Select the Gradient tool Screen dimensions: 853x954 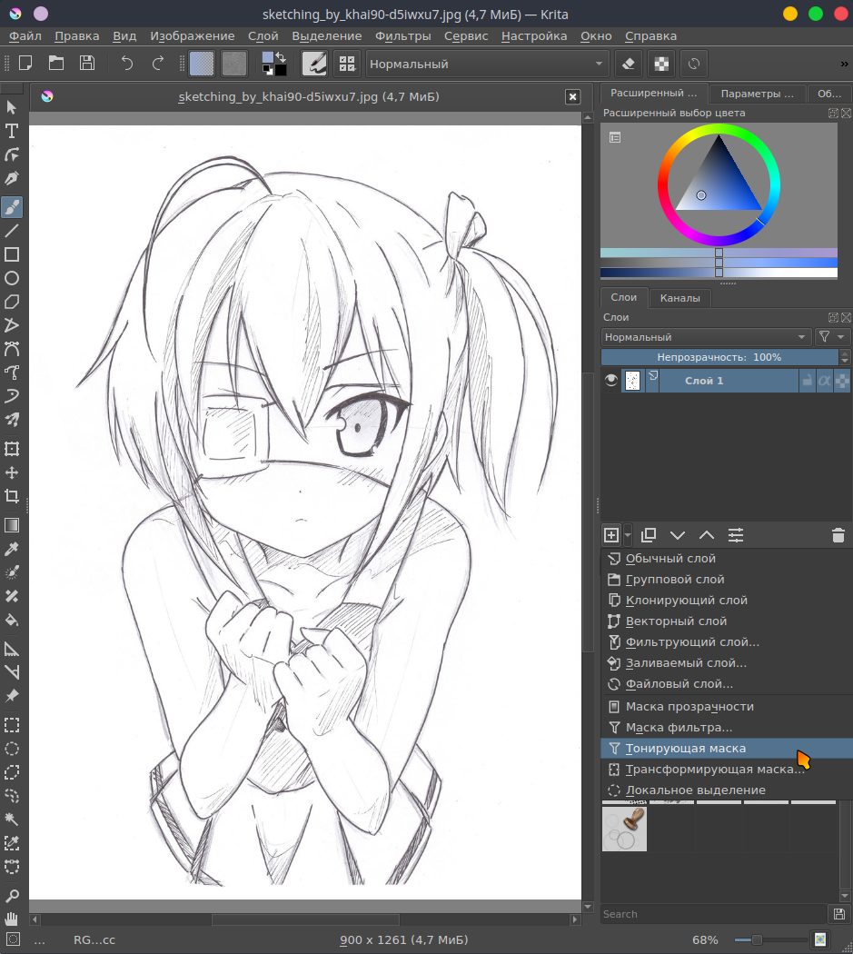click(x=12, y=525)
